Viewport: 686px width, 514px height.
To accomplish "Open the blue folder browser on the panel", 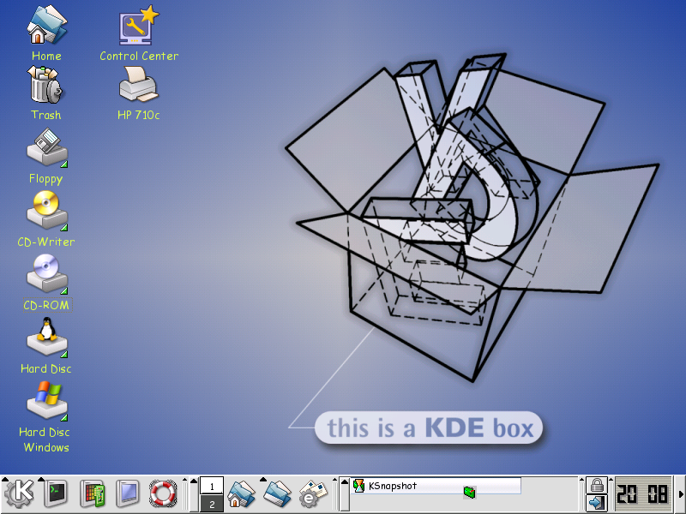I will coord(277,494).
